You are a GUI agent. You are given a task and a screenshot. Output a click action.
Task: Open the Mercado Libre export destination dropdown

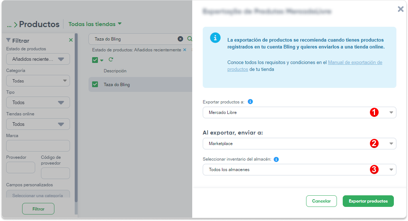click(x=300, y=112)
